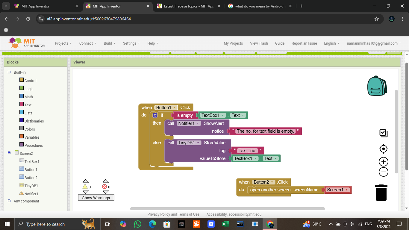Expand the Any component section
The width and height of the screenshot is (409, 230).
pos(9,201)
